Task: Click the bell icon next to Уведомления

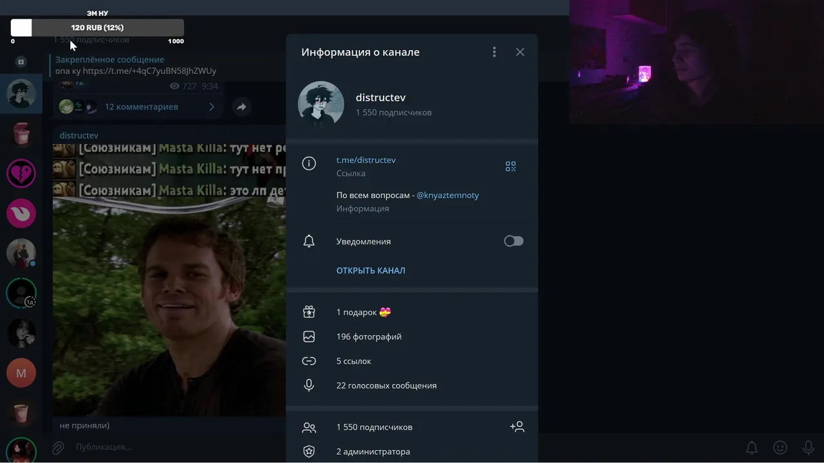Action: pos(309,241)
